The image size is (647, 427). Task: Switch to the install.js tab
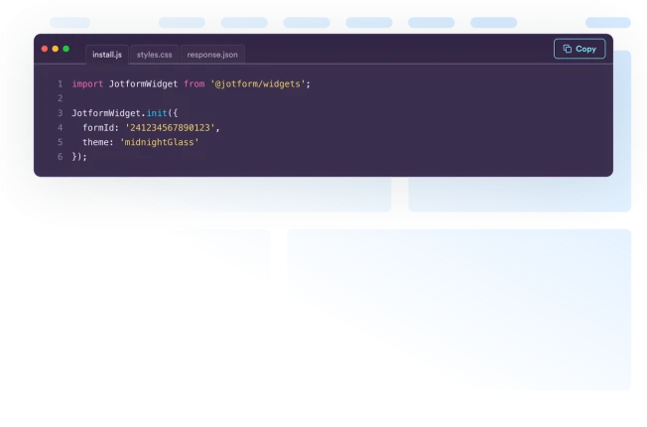point(107,55)
